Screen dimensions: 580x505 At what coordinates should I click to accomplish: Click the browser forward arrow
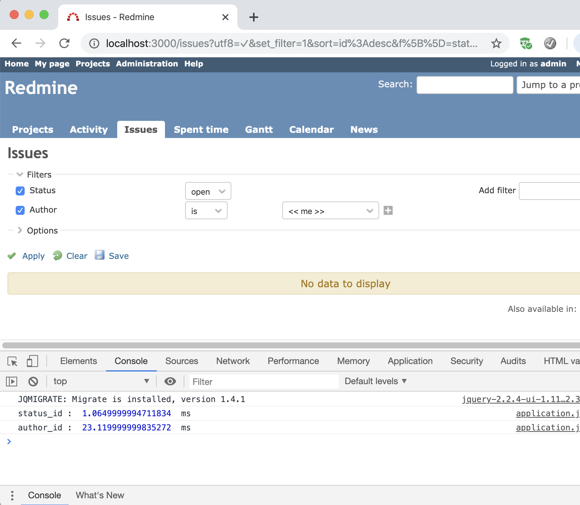pyautogui.click(x=40, y=43)
